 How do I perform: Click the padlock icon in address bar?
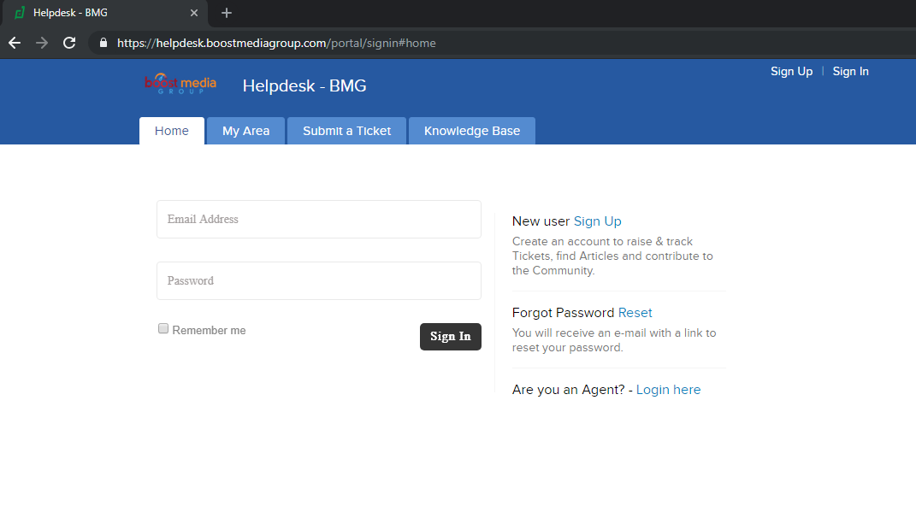[103, 43]
